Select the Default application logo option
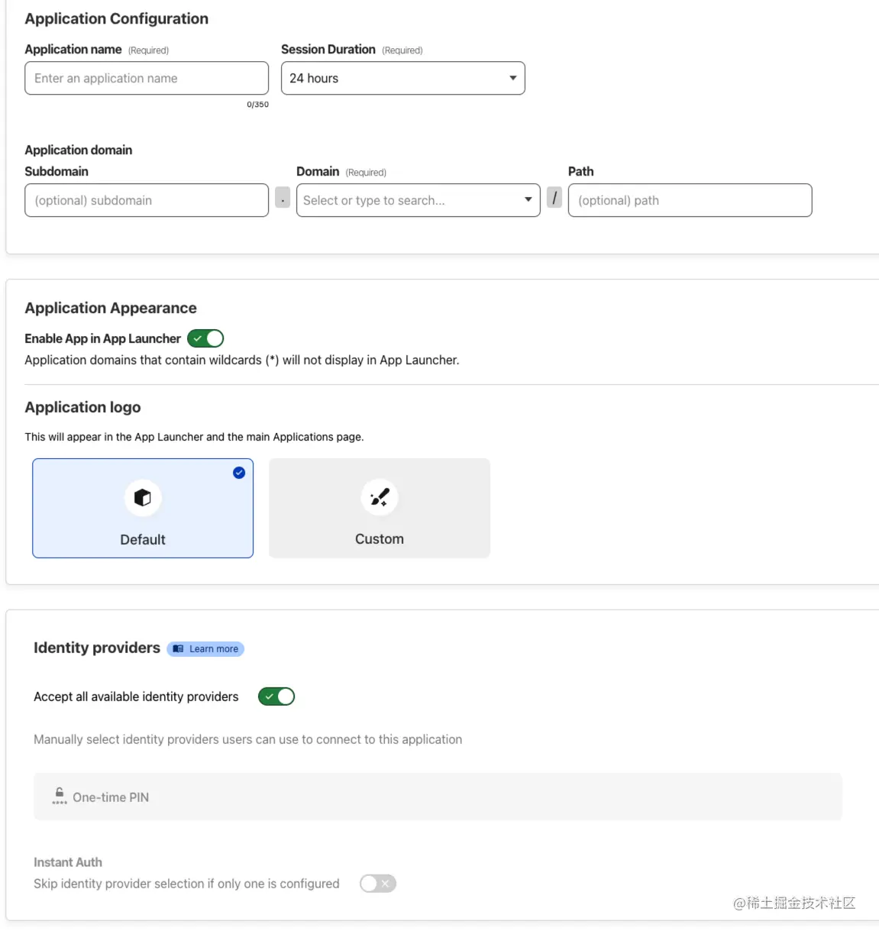 (143, 508)
